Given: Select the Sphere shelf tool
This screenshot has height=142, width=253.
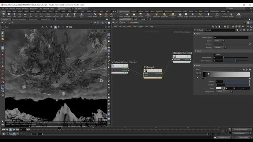Looking at the screenshot, I should [x=9, y=15].
